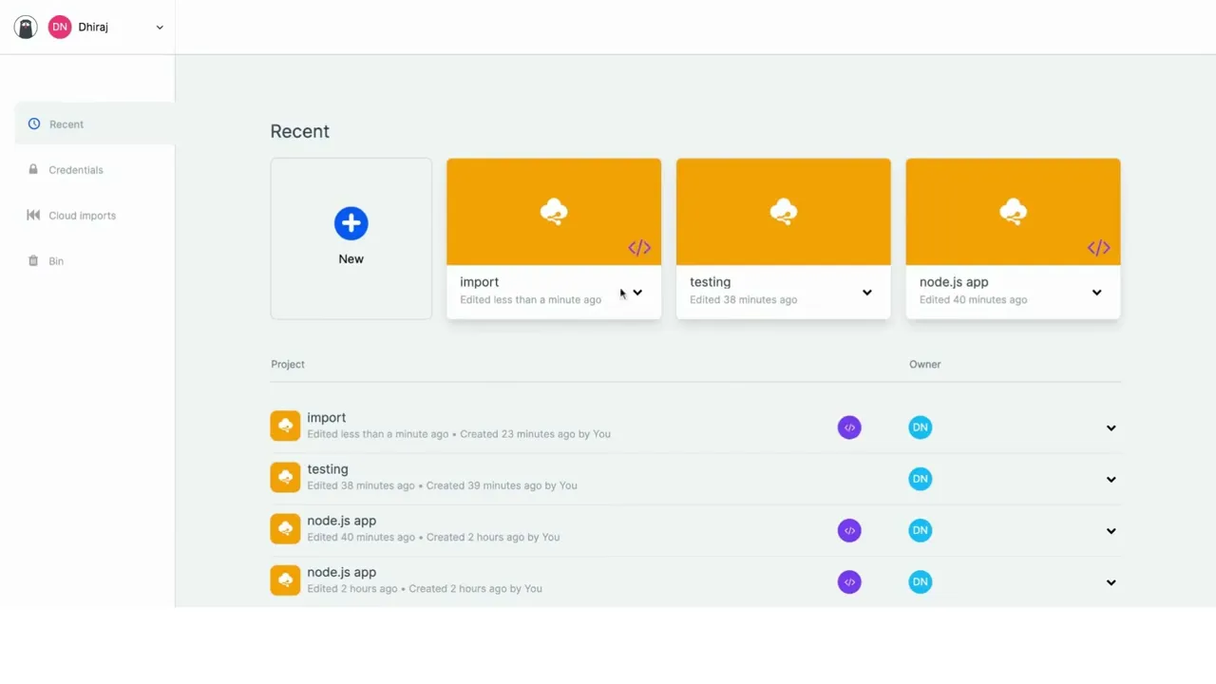
Task: Click cloud icon on node.js app card
Action: point(1014,211)
